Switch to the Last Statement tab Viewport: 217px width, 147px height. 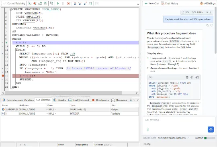(x=79, y=100)
